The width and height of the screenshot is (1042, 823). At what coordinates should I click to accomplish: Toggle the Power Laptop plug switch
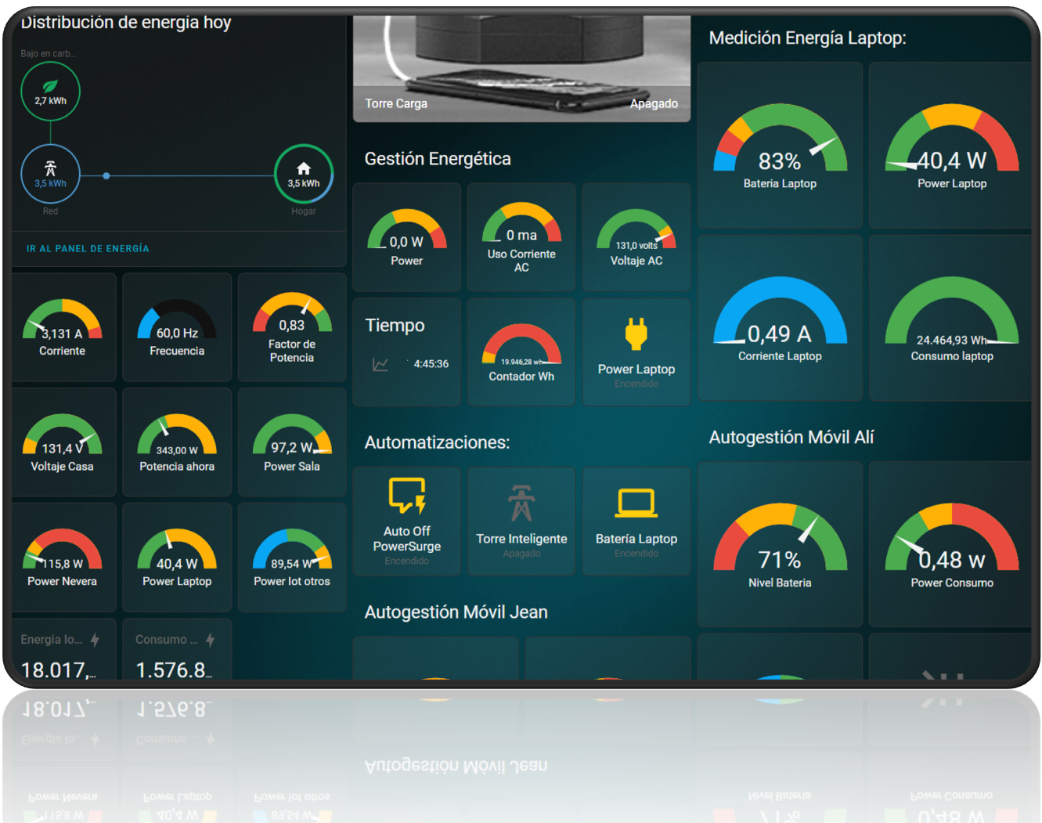(636, 352)
